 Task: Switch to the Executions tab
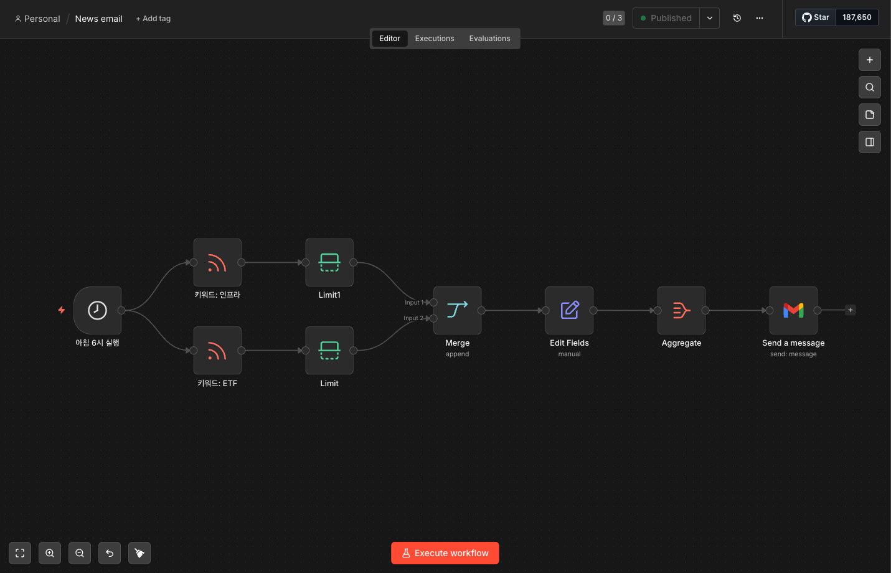click(435, 39)
